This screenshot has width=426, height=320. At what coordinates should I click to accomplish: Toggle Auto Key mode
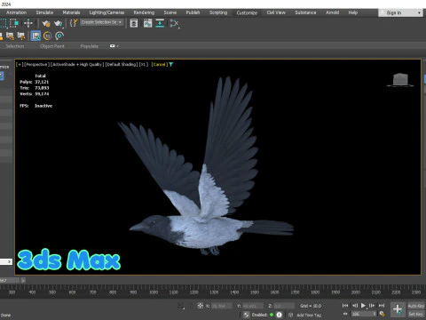(416, 306)
